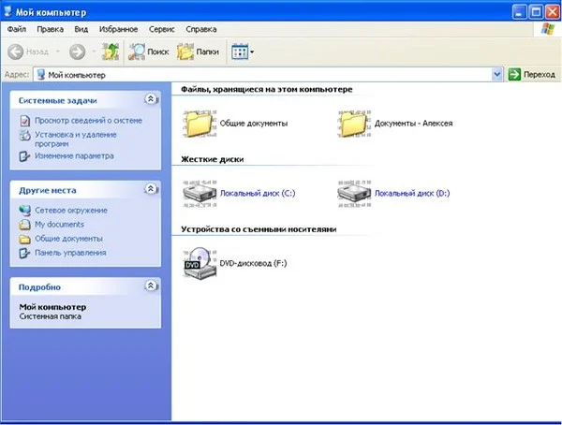
Task: Open Установка и удаление программ link
Action: coord(76,139)
